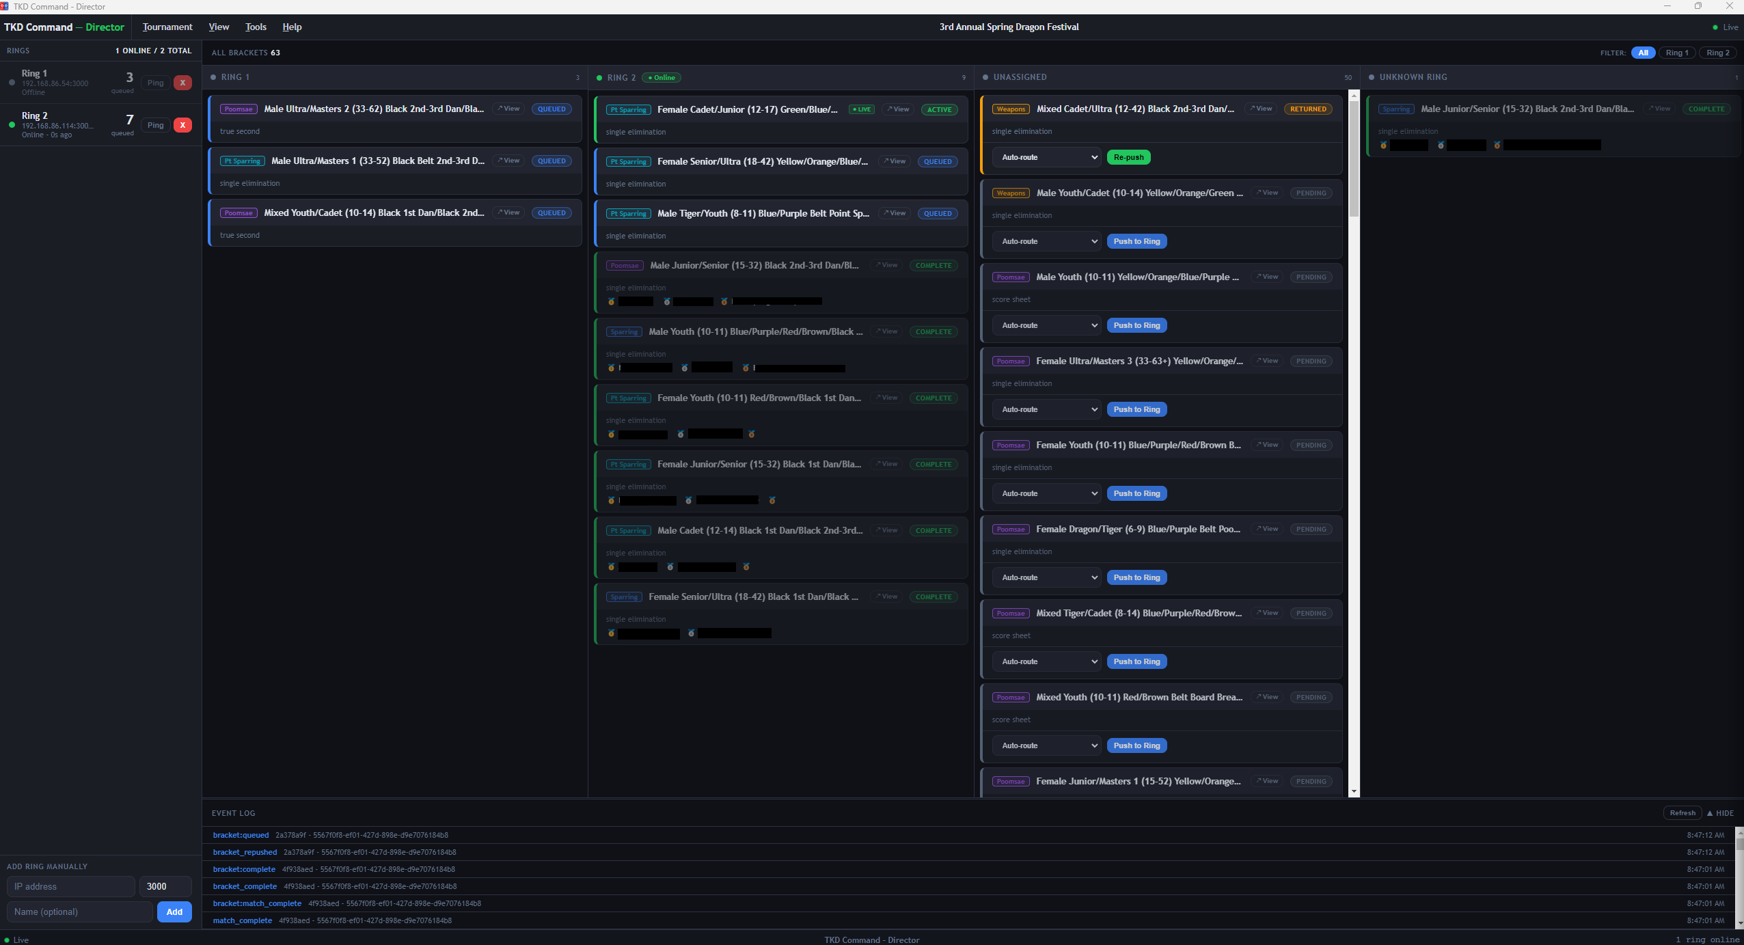View Female Youth Red/Brown/Black bracket
The width and height of the screenshot is (1744, 945).
tap(886, 398)
